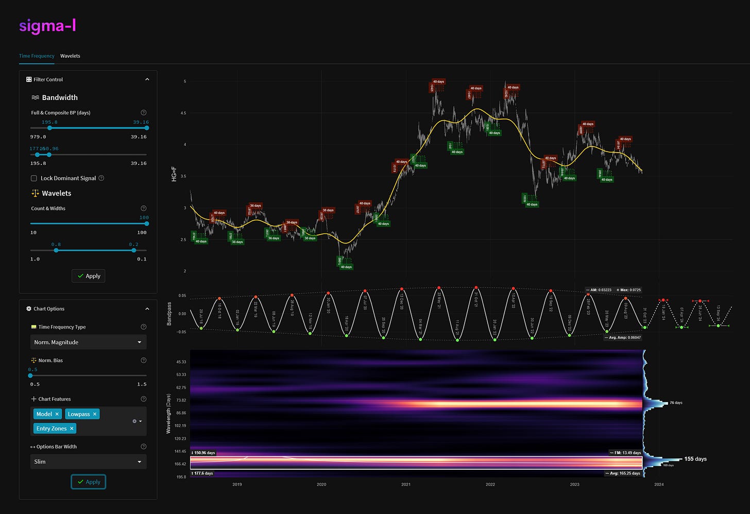Click the 31 Oct 23 trough marker
The image size is (750, 514).
pos(644,327)
